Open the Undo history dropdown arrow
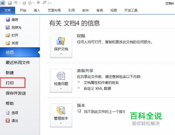Screen dimensions: 175x135 click(x=20, y=3)
